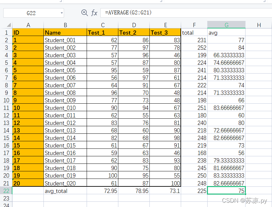Click the avg_total label cell
The height and width of the screenshot is (207, 272).
point(65,191)
